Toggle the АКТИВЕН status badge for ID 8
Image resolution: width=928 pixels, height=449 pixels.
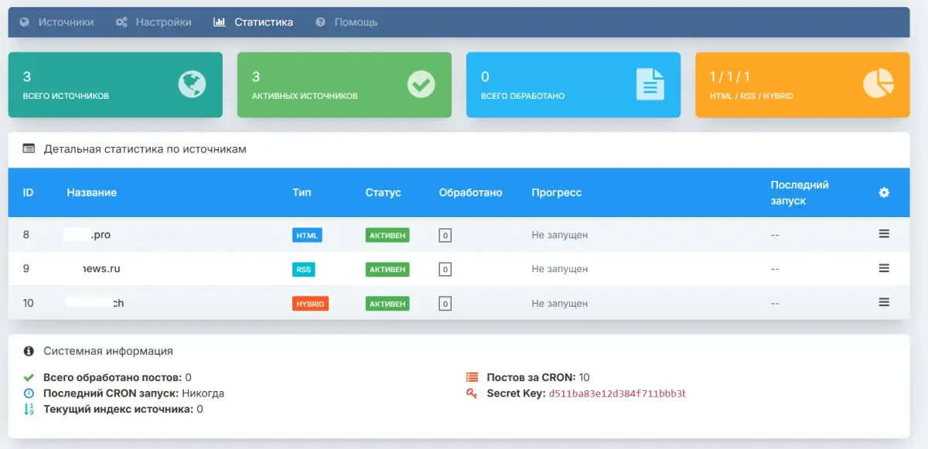tap(387, 235)
